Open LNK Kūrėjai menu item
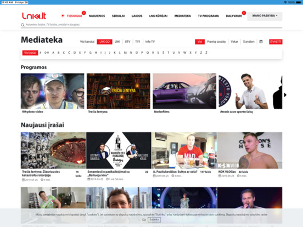The height and width of the screenshot is (227, 303). pos(158,16)
